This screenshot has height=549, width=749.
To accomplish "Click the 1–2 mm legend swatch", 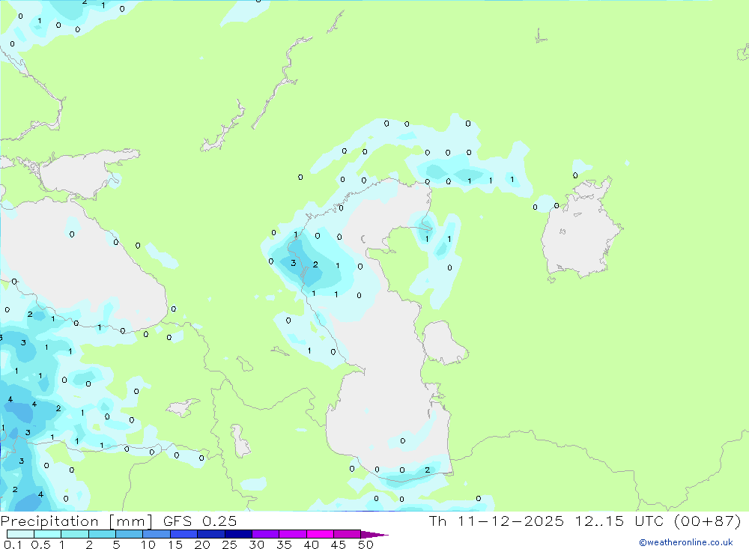I will pos(75,534).
